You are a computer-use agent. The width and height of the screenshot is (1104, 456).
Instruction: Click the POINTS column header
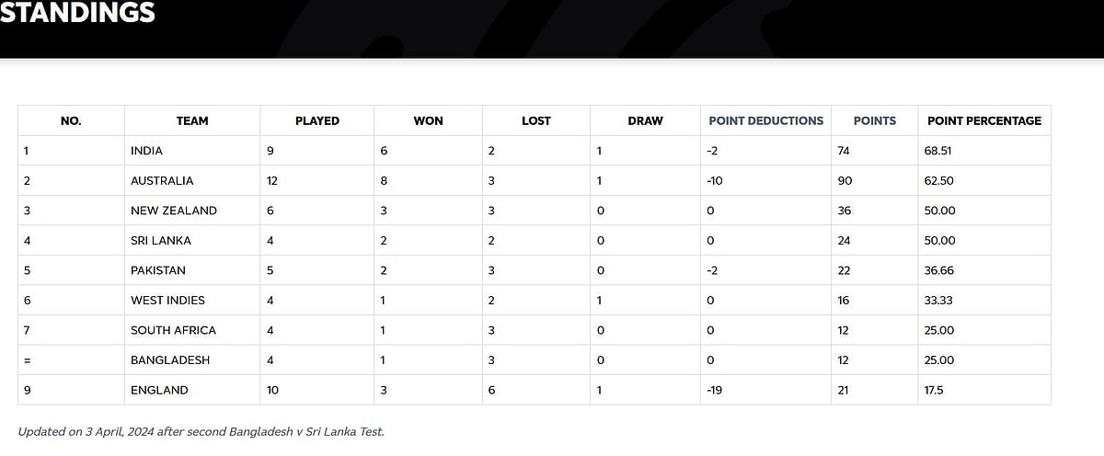pos(874,120)
